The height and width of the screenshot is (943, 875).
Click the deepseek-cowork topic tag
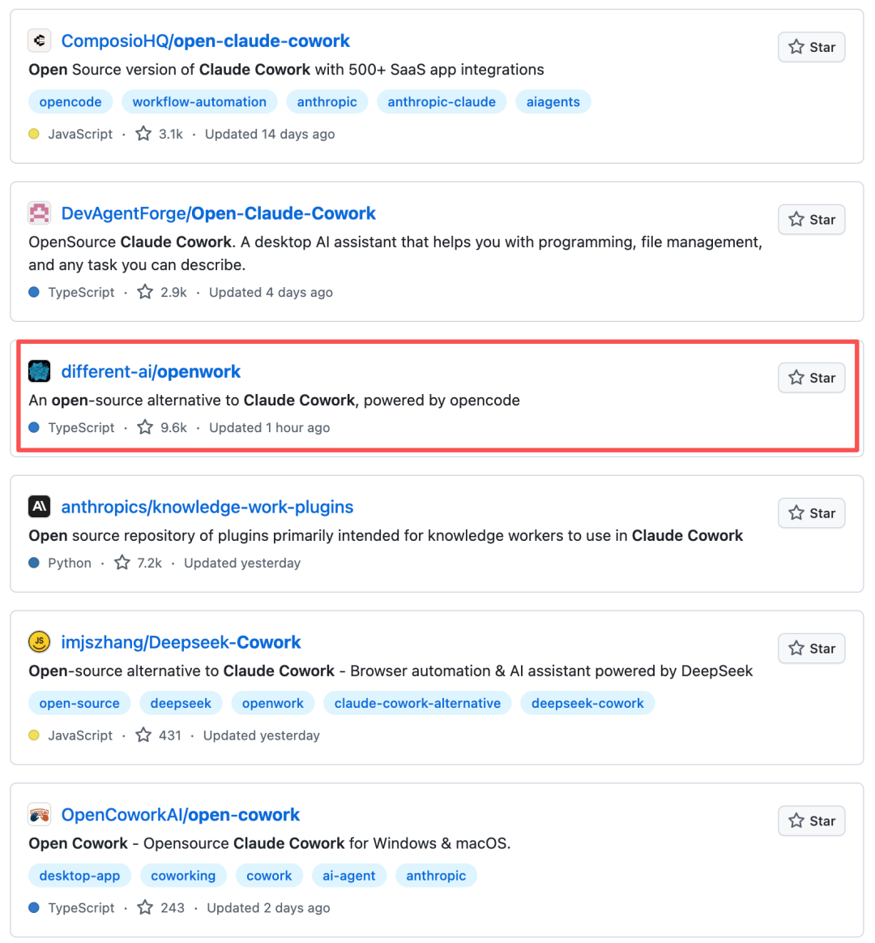[x=587, y=704]
